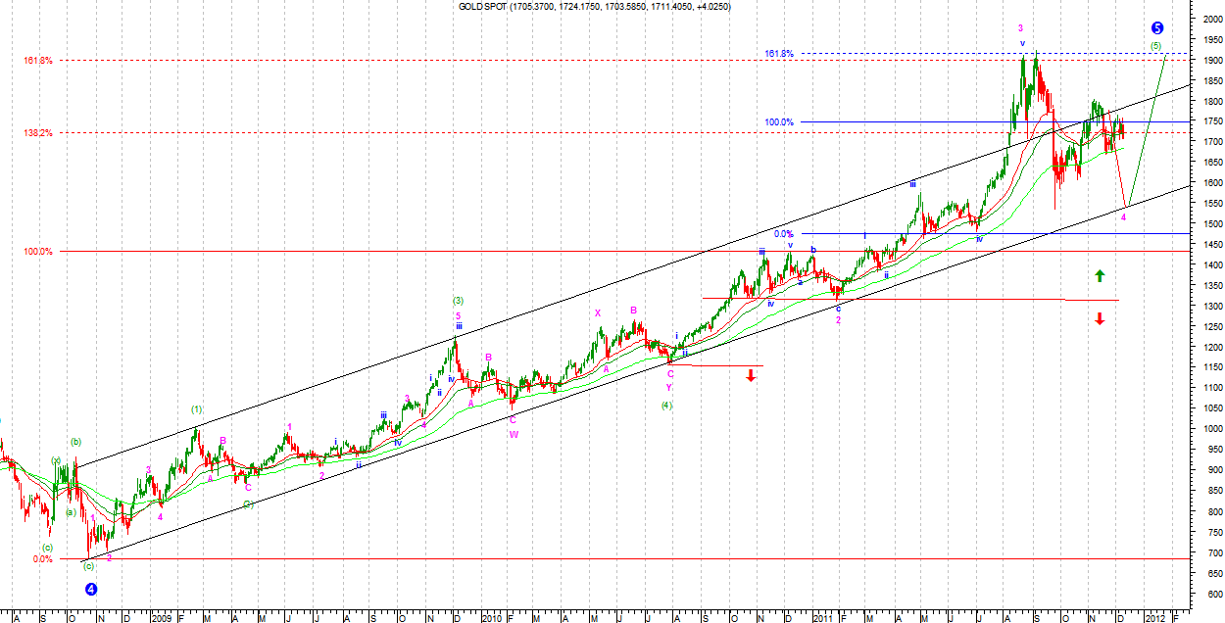The image size is (1225, 623).
Task: Select the 2010 year marker on time axis
Action: pyautogui.click(x=491, y=617)
